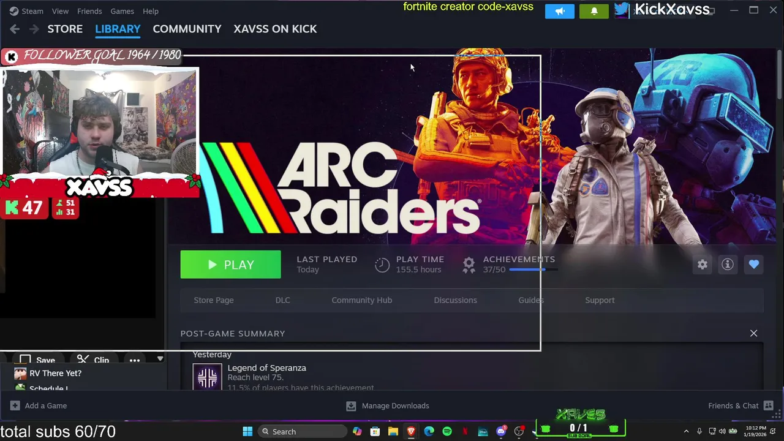This screenshot has width=784, height=441.
Task: Click the LAST PLAYED Today text
Action: (x=327, y=265)
